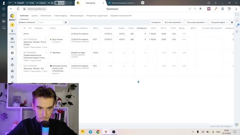240x135 pixels.
Task: Expand Все типы кампаний dropdown
Action: 174,22
